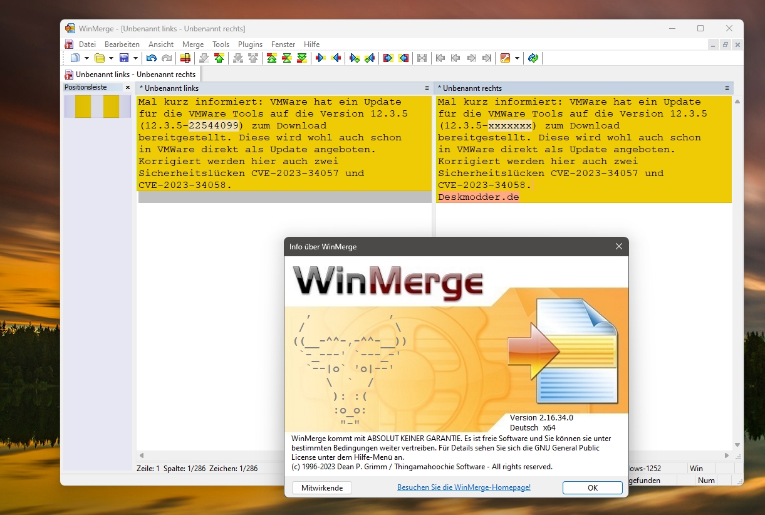The image size is (765, 515).
Task: Click the Select Line Difference icon
Action: click(185, 58)
